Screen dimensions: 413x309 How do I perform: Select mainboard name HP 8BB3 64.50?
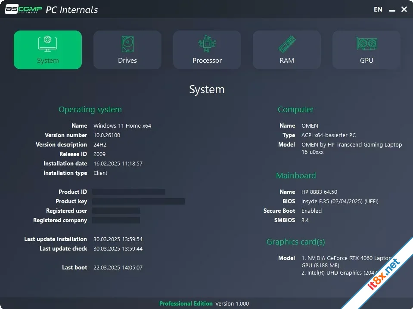point(319,192)
